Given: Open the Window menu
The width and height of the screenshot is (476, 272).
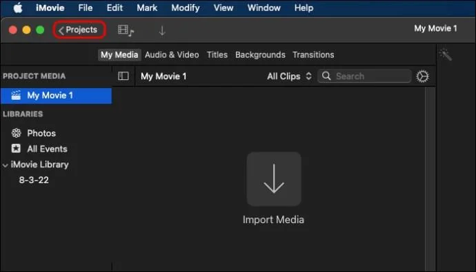Looking at the screenshot, I should pyautogui.click(x=264, y=8).
